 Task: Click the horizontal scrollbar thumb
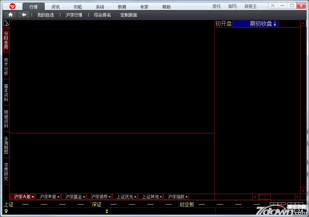click(265, 197)
